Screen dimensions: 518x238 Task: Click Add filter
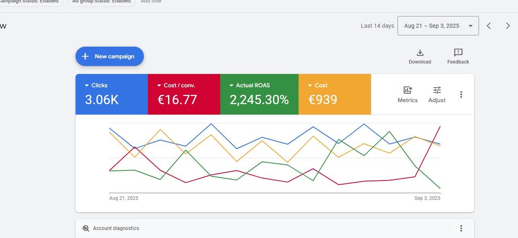click(151, 2)
